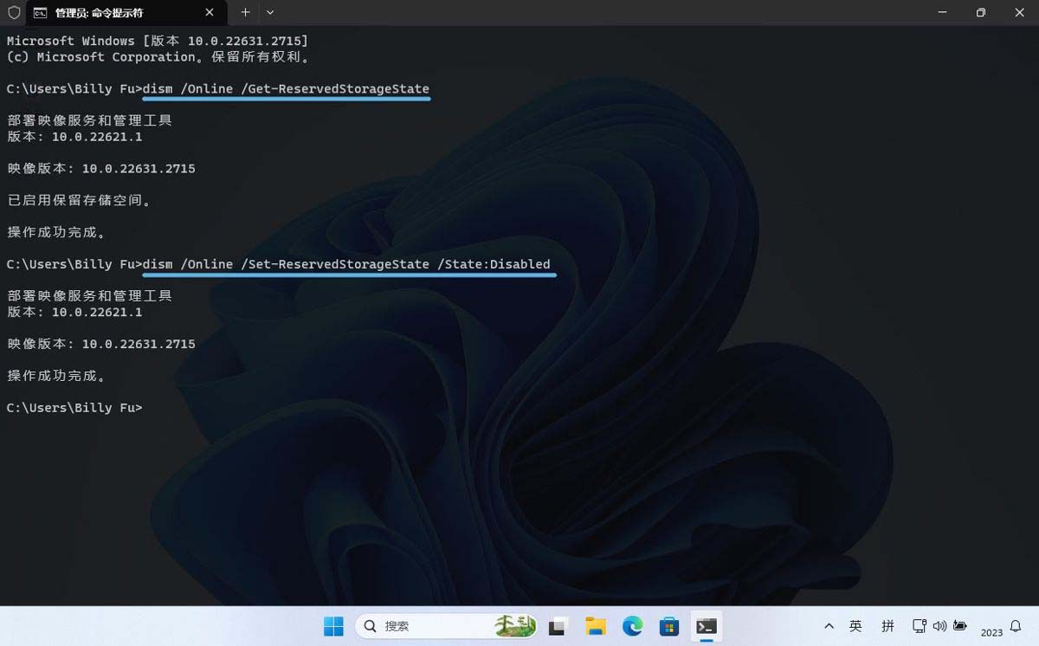The height and width of the screenshot is (646, 1039).
Task: Click the battery tray icon
Action: point(960,626)
